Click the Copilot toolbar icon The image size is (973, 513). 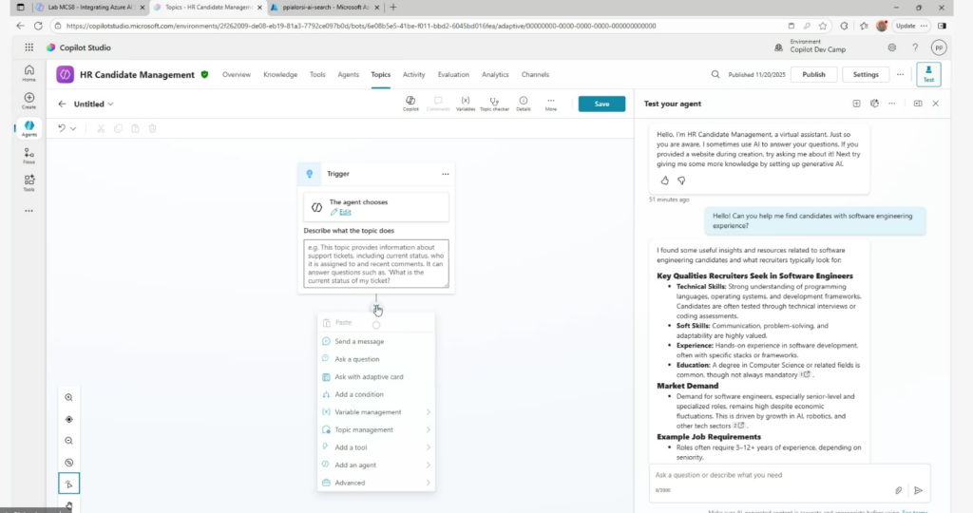coord(410,104)
